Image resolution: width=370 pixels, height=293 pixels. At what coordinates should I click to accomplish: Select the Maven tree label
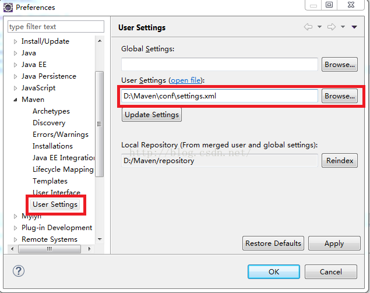point(33,100)
